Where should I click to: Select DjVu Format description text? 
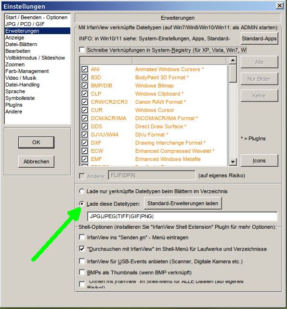tap(152, 135)
